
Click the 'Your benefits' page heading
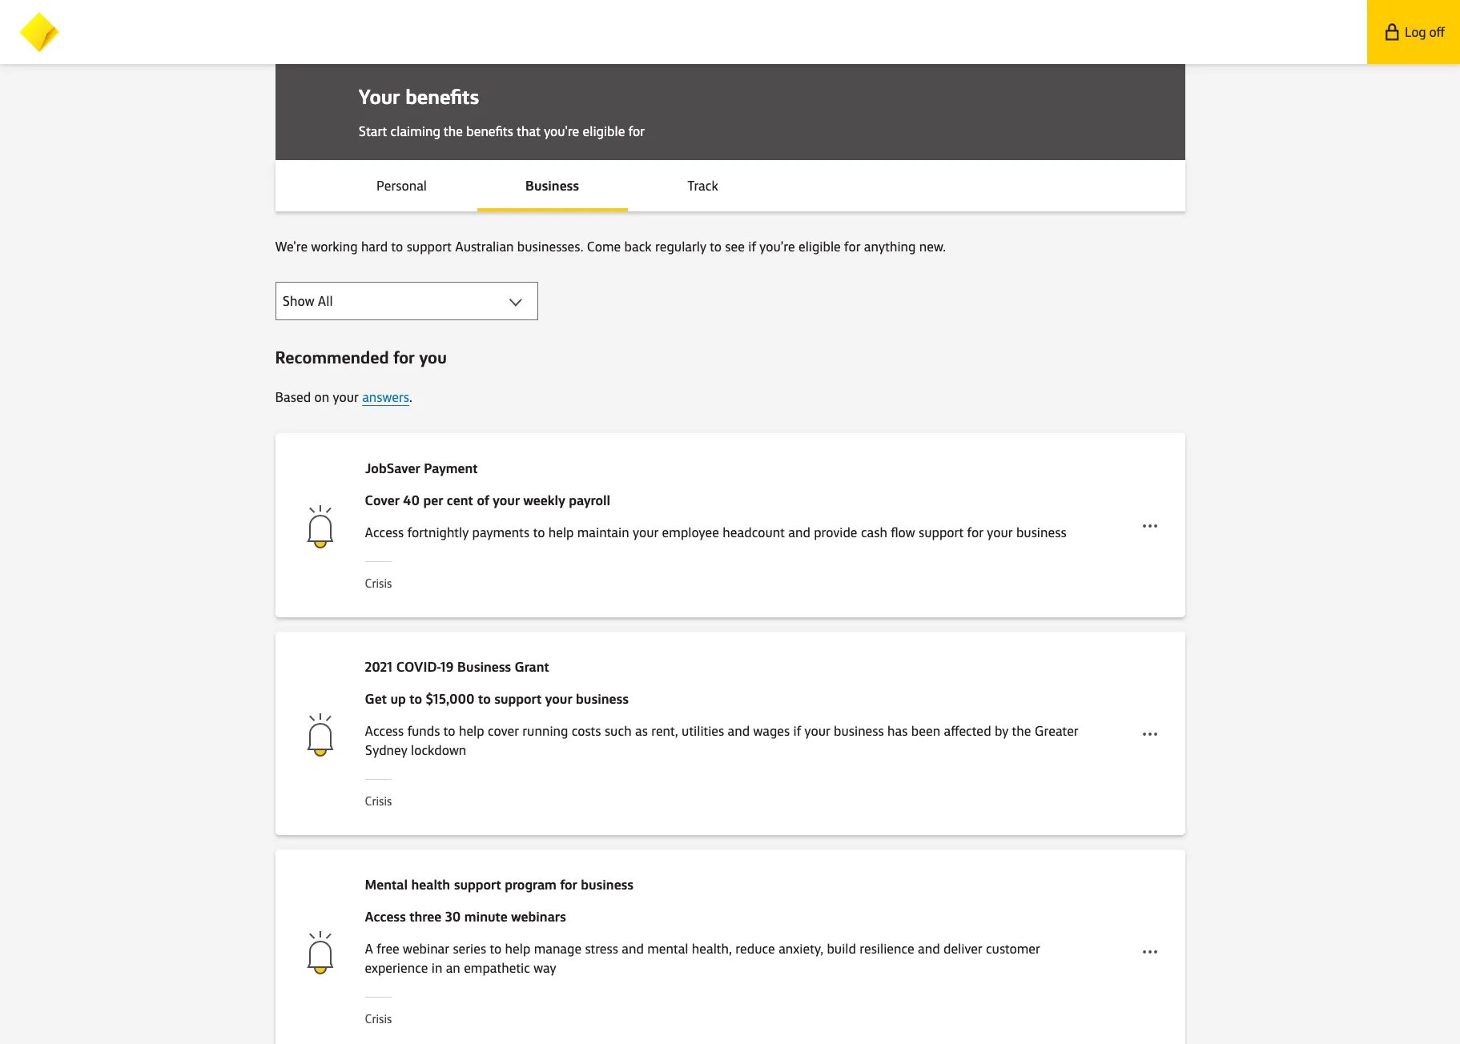click(418, 97)
